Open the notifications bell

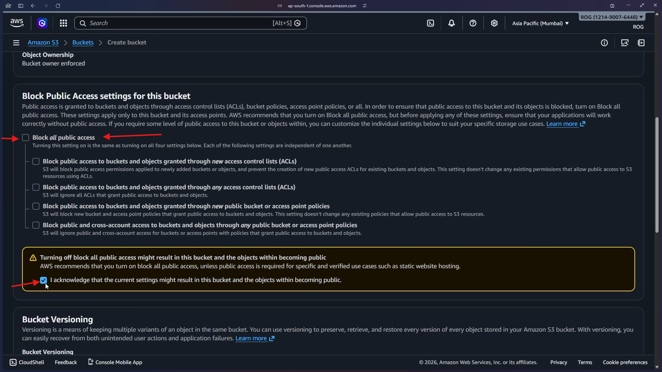(x=451, y=23)
